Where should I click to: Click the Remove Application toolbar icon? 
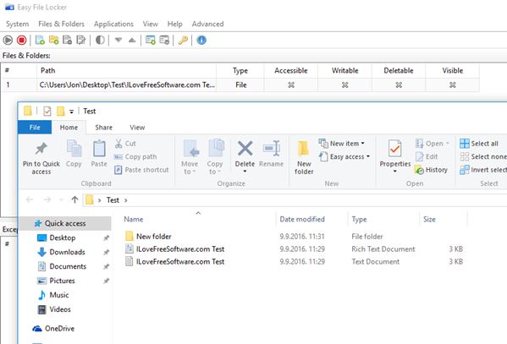pyautogui.click(x=164, y=41)
